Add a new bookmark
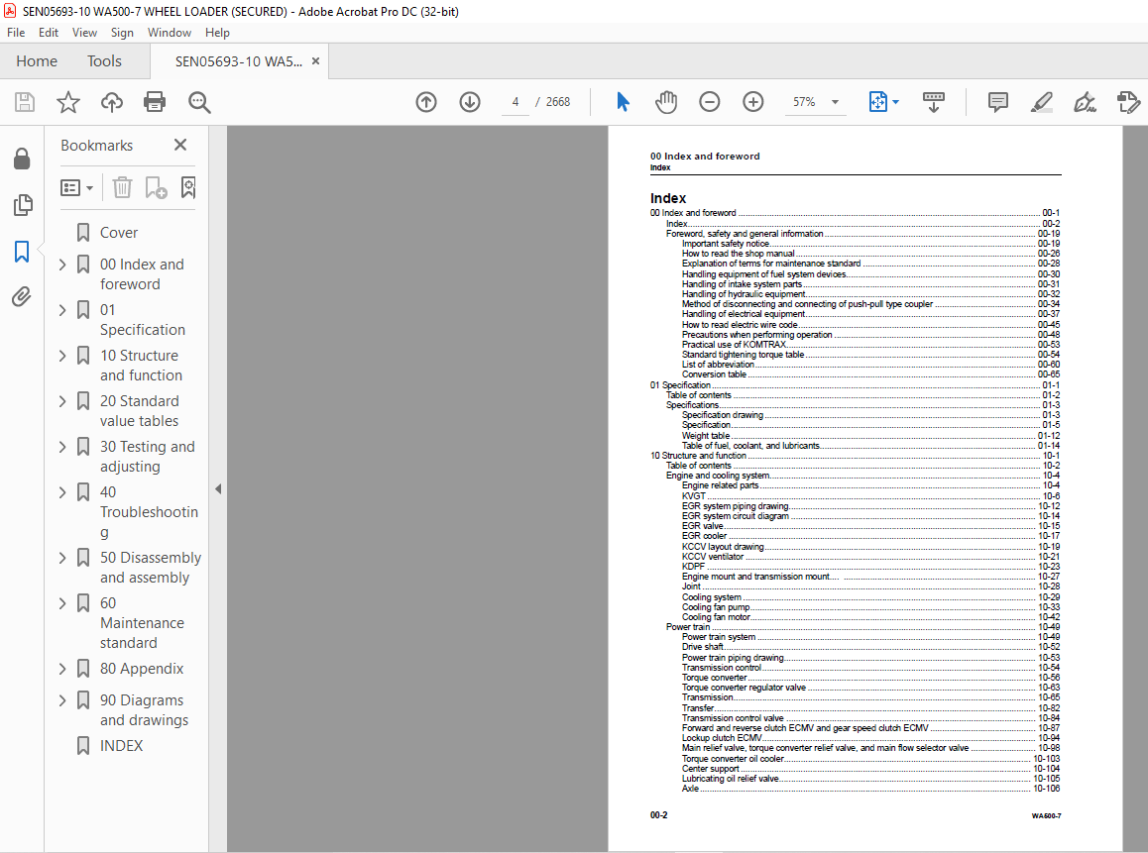 [x=156, y=187]
